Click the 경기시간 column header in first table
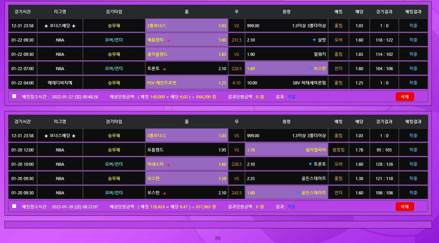The height and width of the screenshot is (243, 439). [23, 12]
